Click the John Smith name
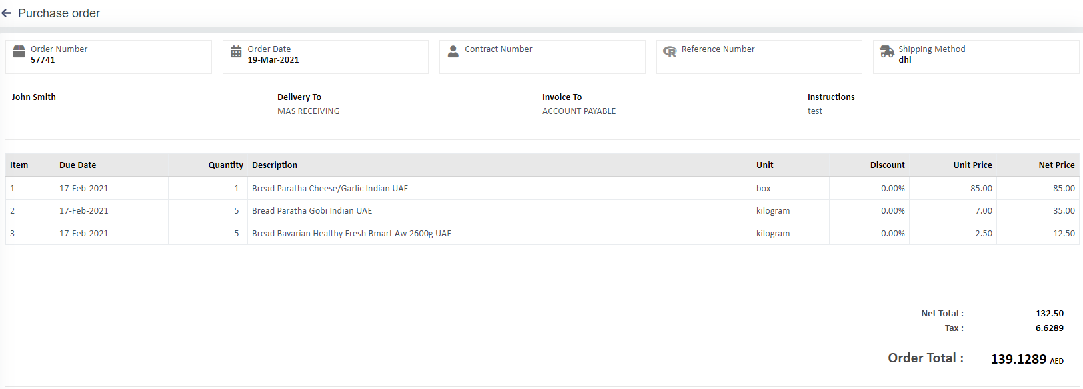Screen dimensions: 1083x389 click(34, 97)
